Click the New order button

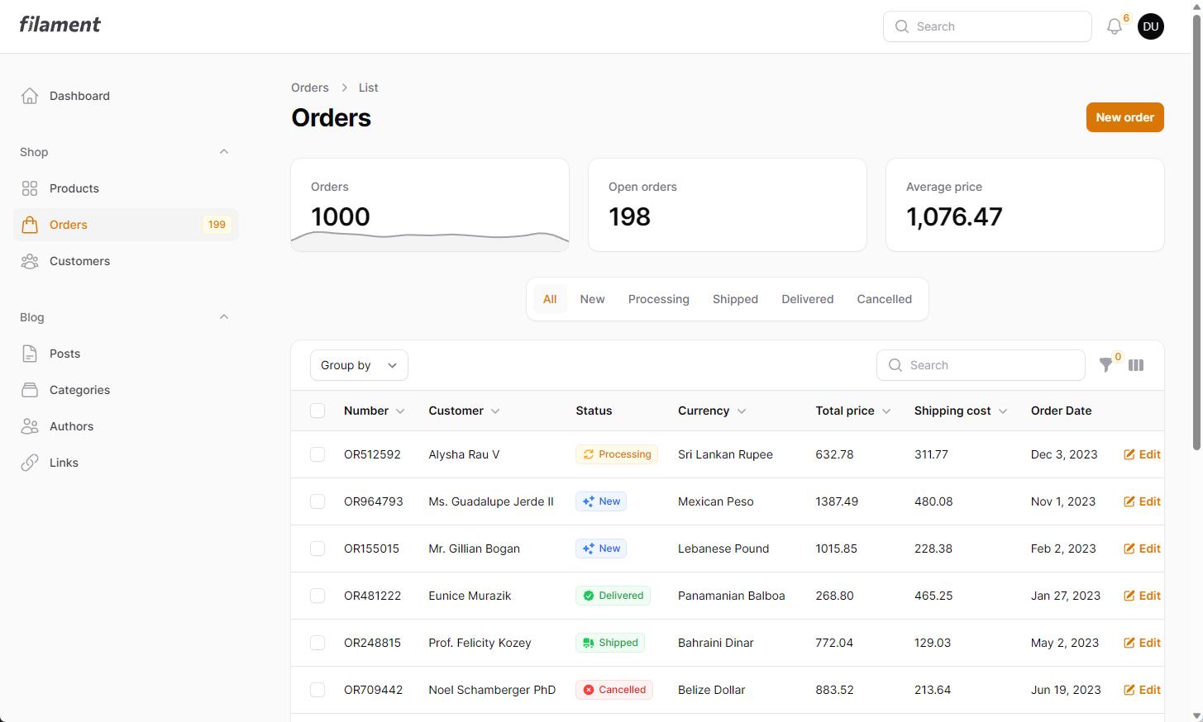pos(1124,116)
